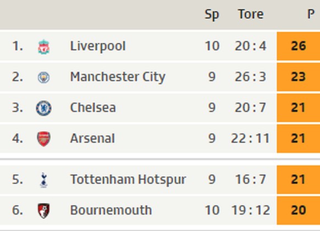Click the Liverpool club crest

43,47
